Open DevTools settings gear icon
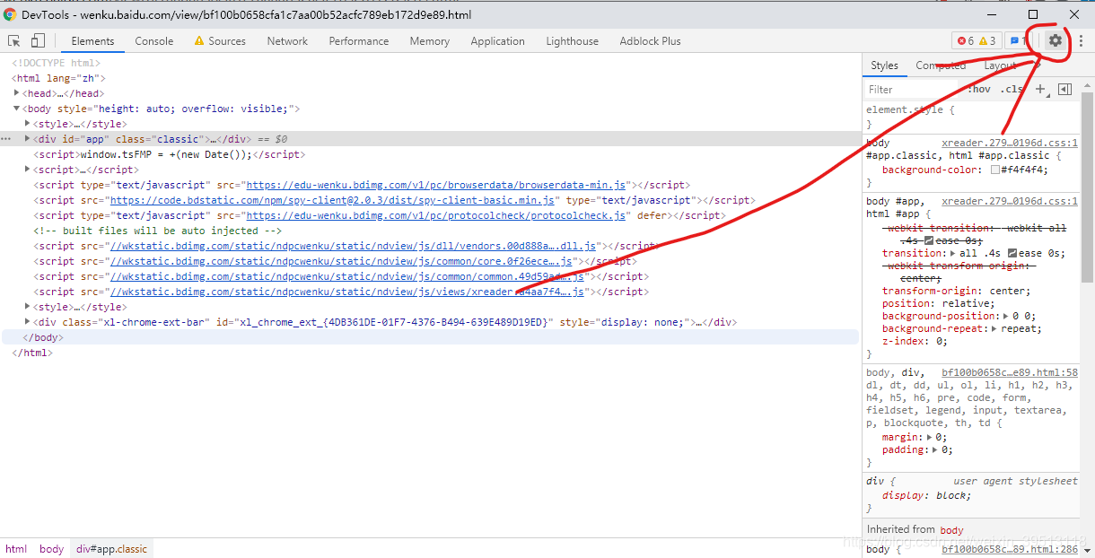1095x558 pixels. pos(1056,40)
